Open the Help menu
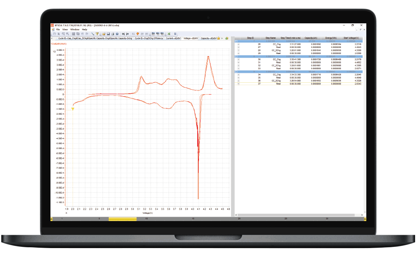Image resolution: width=418 pixels, height=253 pixels. (x=85, y=29)
